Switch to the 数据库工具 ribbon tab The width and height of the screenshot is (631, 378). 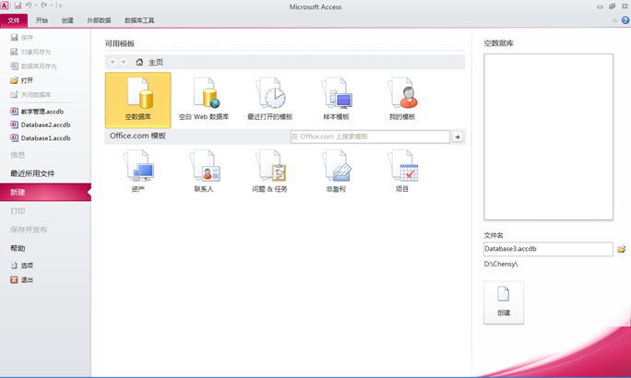[139, 20]
